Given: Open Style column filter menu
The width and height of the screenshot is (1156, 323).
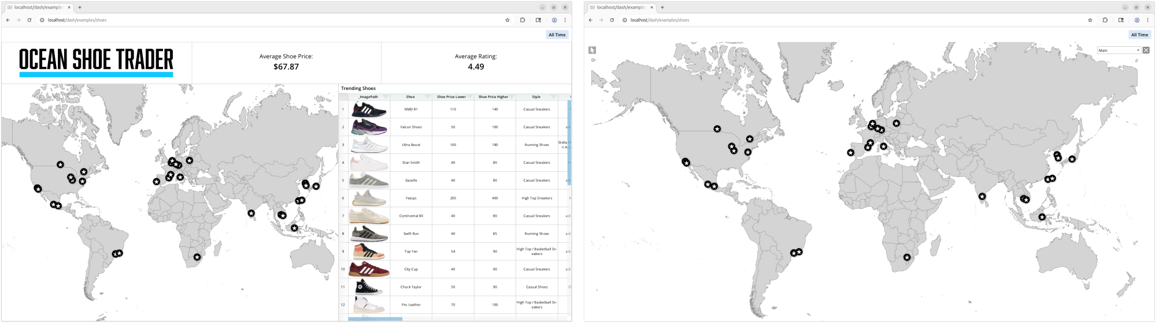Looking at the screenshot, I should [x=553, y=97].
